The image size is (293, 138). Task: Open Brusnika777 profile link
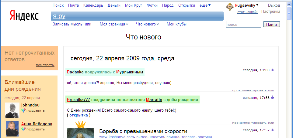(x=78, y=100)
